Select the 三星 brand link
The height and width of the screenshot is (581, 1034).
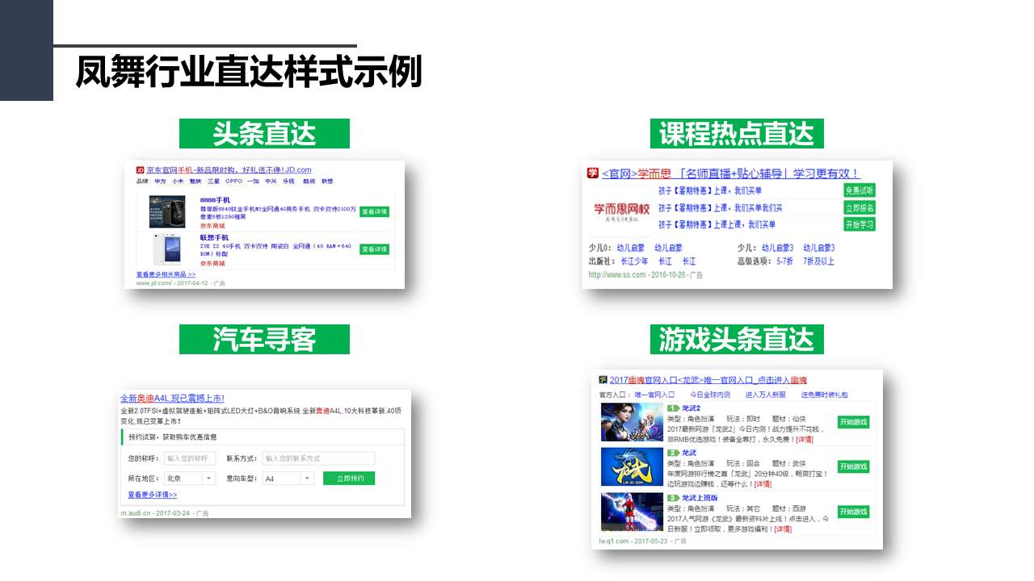coord(213,182)
